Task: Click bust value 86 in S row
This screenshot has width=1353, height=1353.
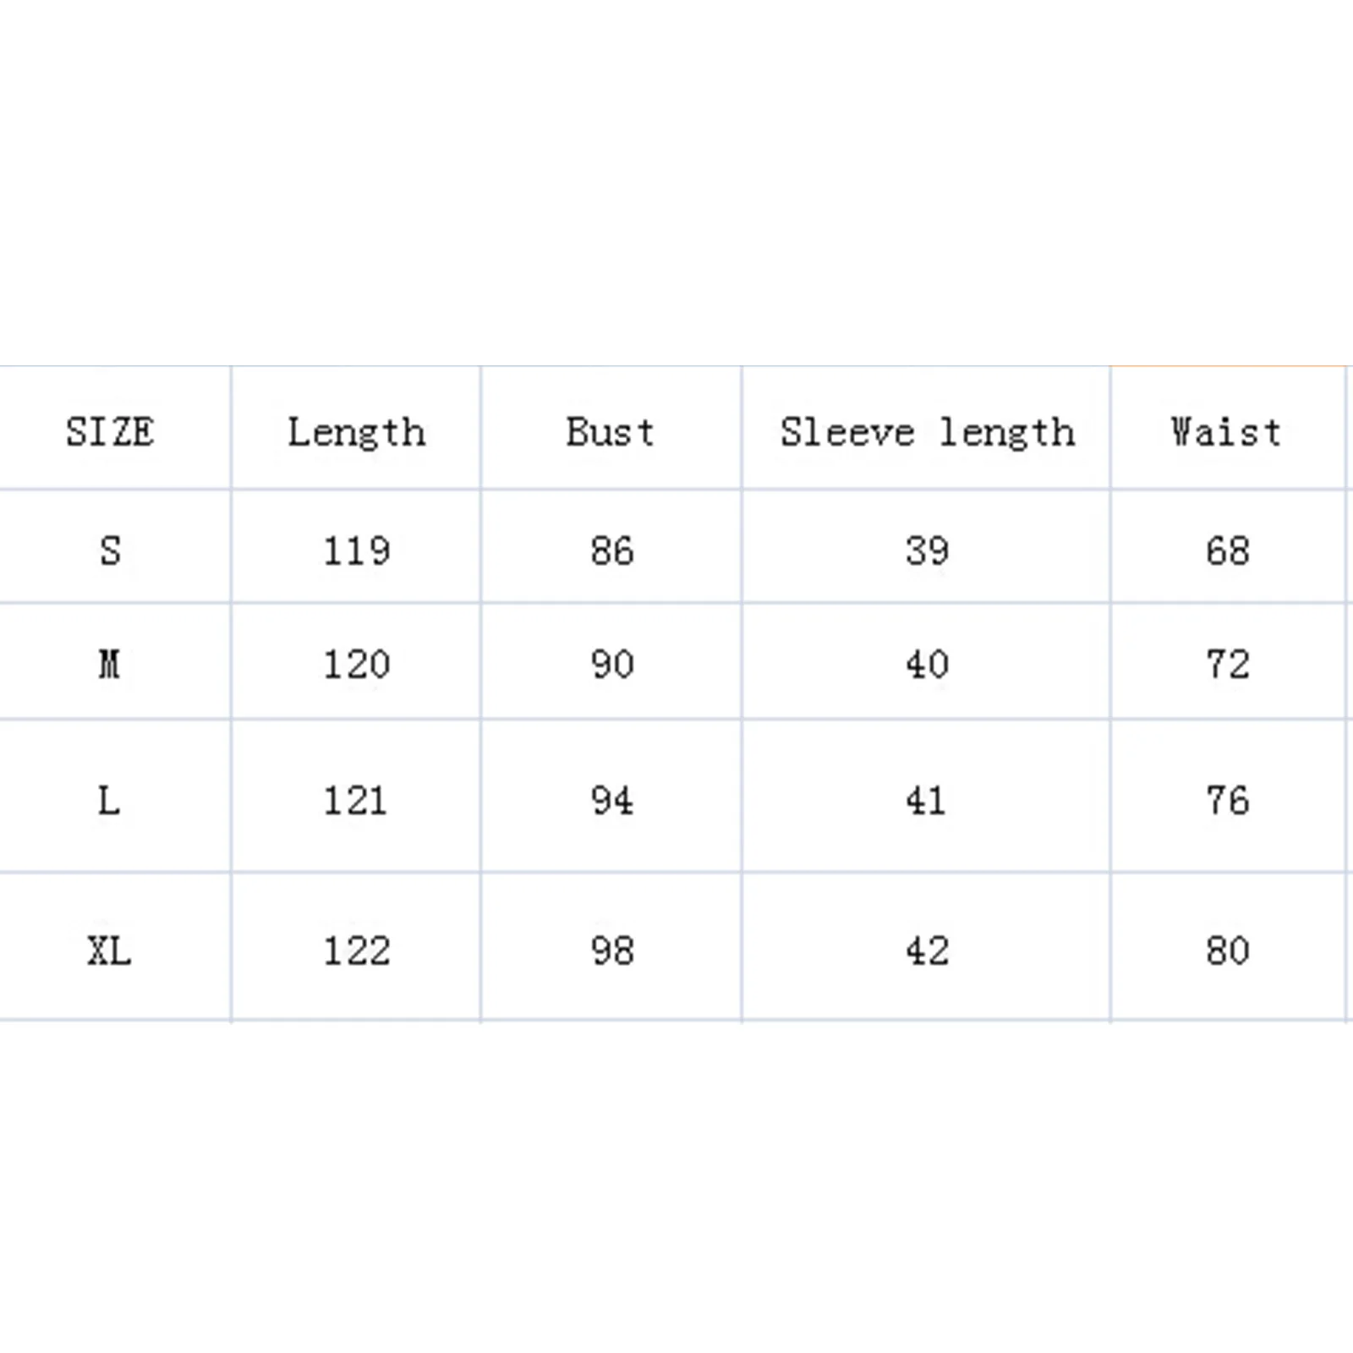Action: click(x=611, y=551)
